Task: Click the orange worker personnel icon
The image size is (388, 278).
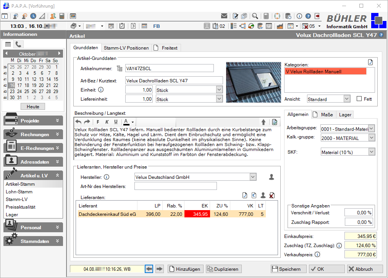Action: pyautogui.click(x=53, y=16)
